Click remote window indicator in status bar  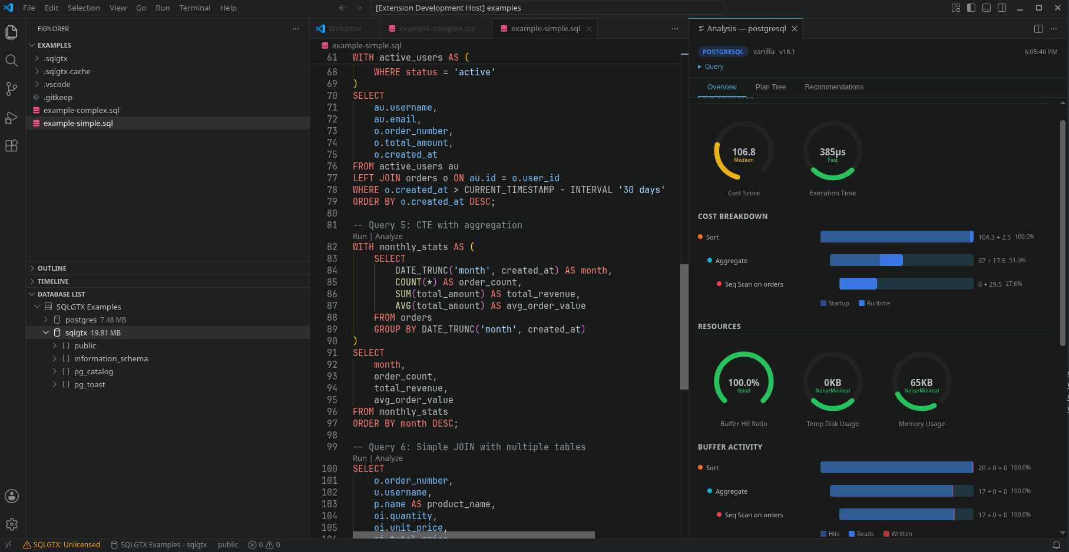(8, 545)
